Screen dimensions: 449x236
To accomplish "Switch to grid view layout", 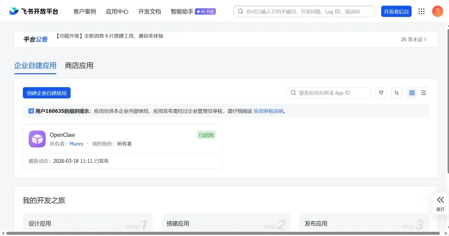I will [412, 93].
